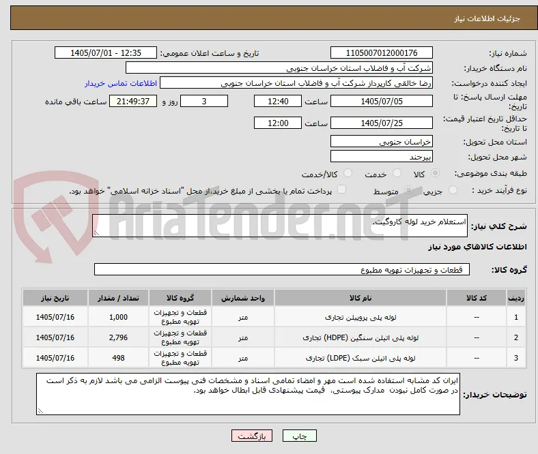538x454 pixels.
Task: Click the شرح کلی نیاز description textarea
Action: click(280, 226)
